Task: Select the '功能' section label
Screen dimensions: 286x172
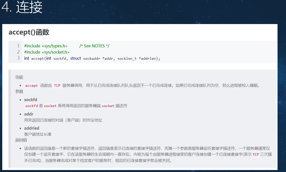Action: [19, 77]
